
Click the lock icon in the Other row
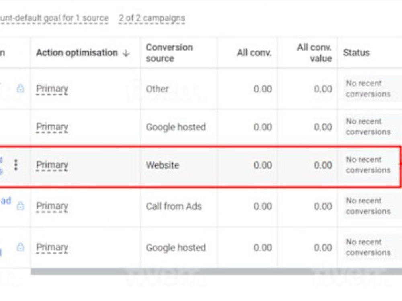[21, 89]
